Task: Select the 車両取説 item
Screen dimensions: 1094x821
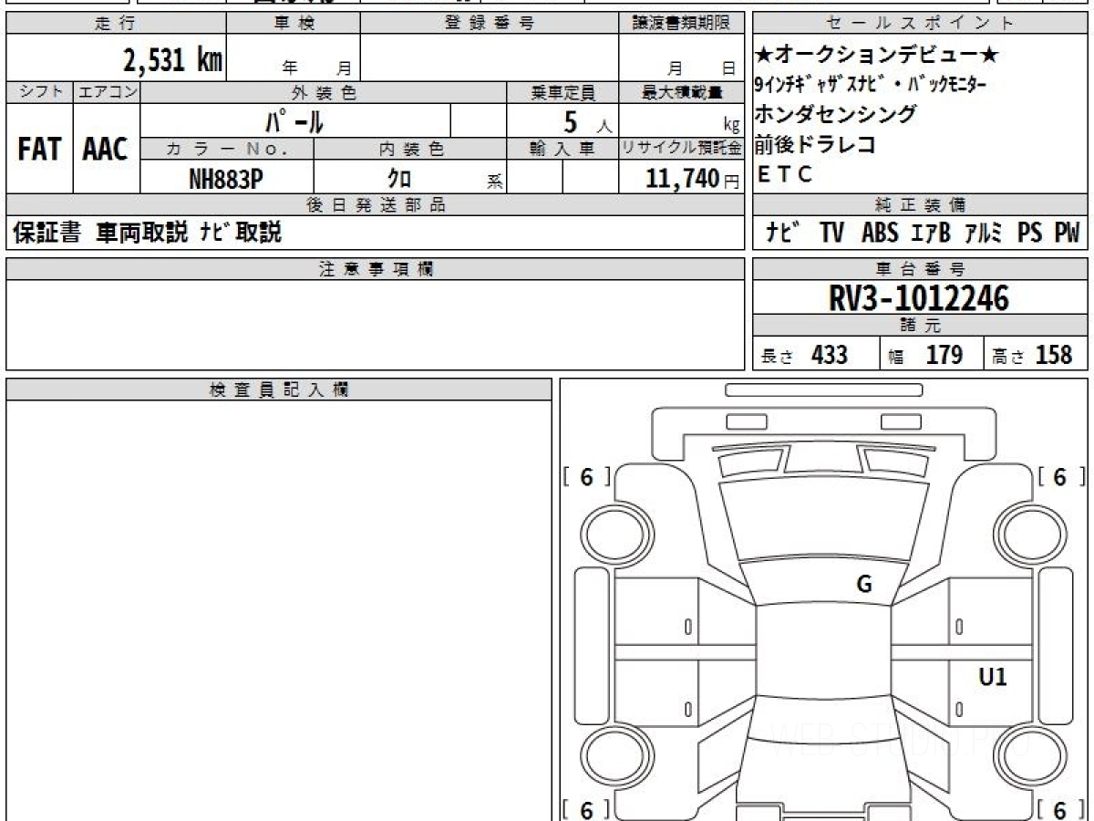Action: point(142,234)
